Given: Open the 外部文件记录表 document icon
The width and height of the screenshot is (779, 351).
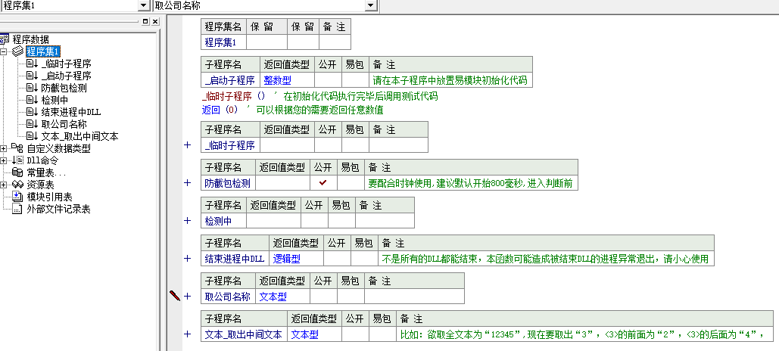Looking at the screenshot, I should pyautogui.click(x=17, y=209).
